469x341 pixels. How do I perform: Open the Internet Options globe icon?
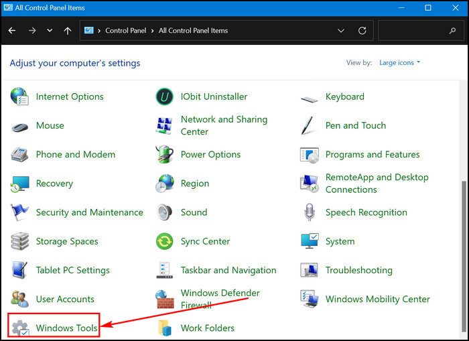point(19,96)
